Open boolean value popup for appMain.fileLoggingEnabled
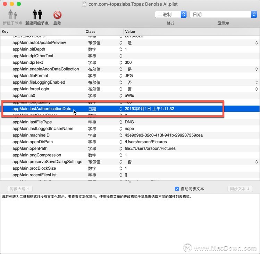This screenshot has width=260, height=254. click(x=256, y=82)
